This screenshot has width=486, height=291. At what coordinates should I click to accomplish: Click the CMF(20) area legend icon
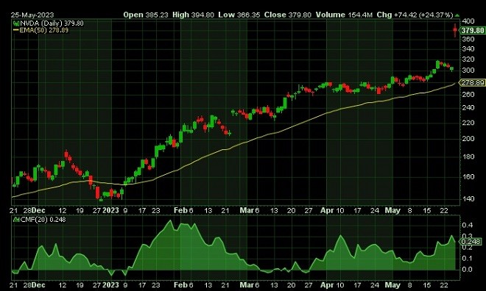[x=16, y=220]
